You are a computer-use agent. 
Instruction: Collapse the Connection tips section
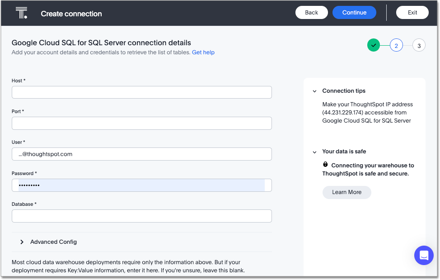[x=315, y=91]
